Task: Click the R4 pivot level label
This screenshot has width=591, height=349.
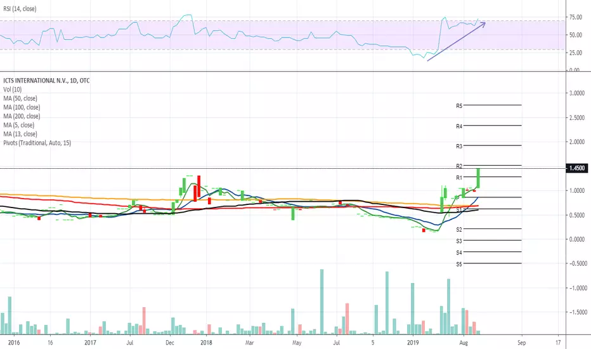Action: point(459,126)
